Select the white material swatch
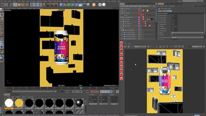206x116 pixels. coord(9,103)
